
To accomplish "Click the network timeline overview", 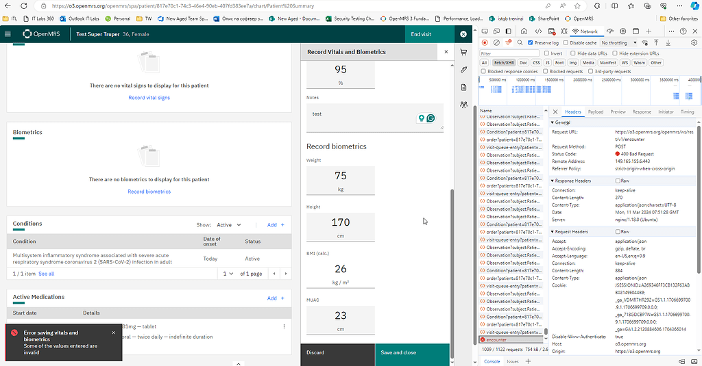I will pyautogui.click(x=590, y=92).
